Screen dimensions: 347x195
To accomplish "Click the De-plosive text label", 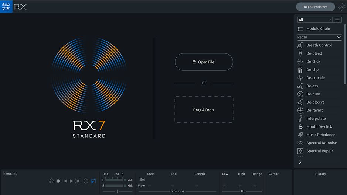I will [315, 102].
